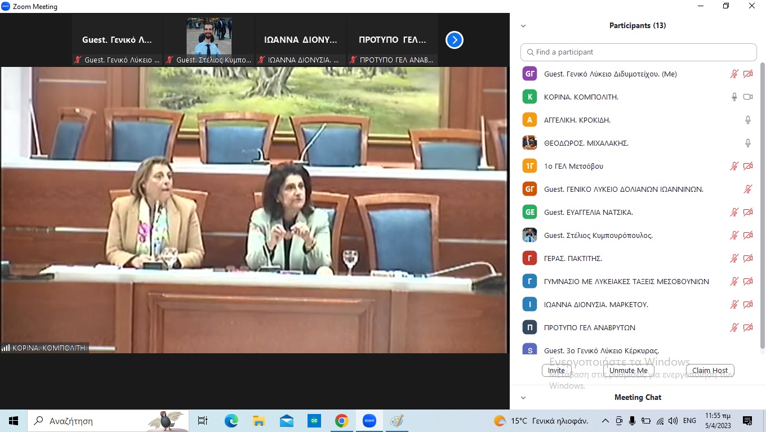Click muted mic icon for 1ο ΓΕΛ Μετσόβου

[x=734, y=166]
